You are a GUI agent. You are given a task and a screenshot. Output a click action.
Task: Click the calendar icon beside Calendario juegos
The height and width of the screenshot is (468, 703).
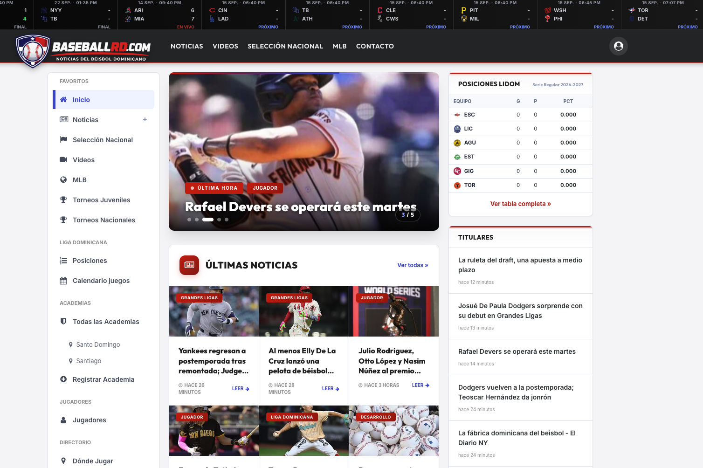(x=63, y=281)
